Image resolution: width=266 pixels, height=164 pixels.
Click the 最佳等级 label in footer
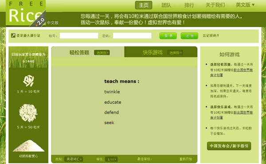(x=145, y=159)
